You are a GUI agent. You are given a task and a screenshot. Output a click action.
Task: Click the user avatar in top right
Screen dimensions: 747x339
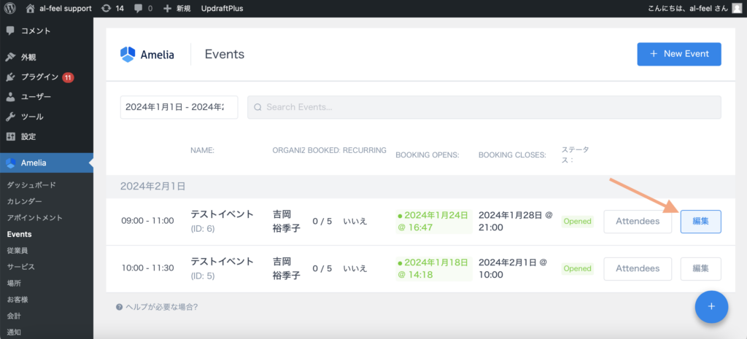737,8
